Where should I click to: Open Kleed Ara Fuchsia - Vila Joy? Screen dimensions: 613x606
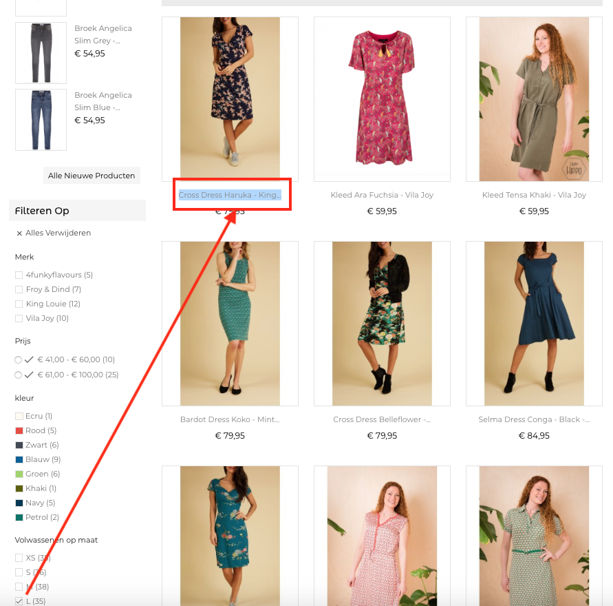pyautogui.click(x=382, y=195)
